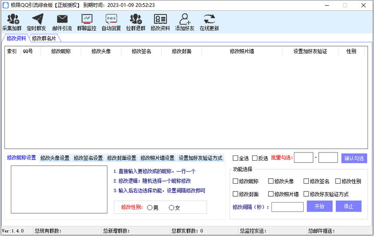Click the 总邮件推送 status entry
The height and width of the screenshot is (236, 374).
coord(321,231)
